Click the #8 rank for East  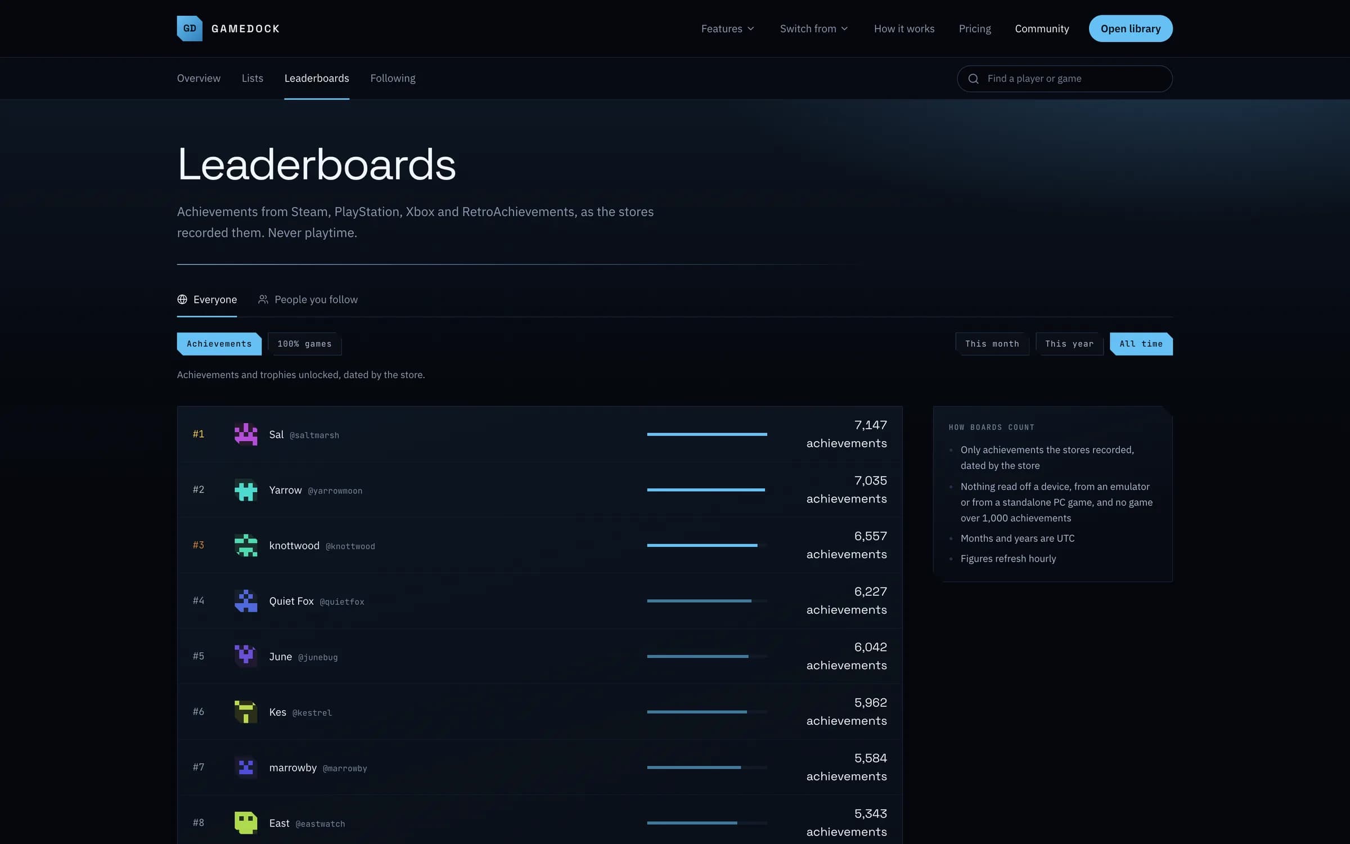click(199, 823)
